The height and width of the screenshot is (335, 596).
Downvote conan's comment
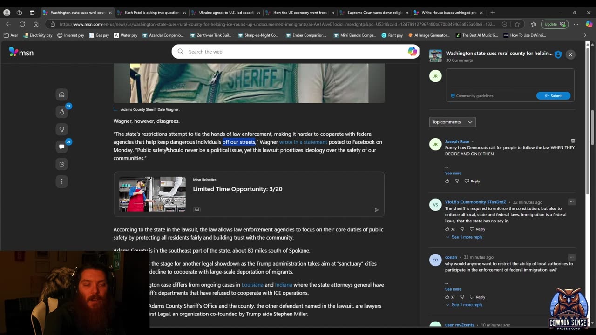pyautogui.click(x=462, y=297)
